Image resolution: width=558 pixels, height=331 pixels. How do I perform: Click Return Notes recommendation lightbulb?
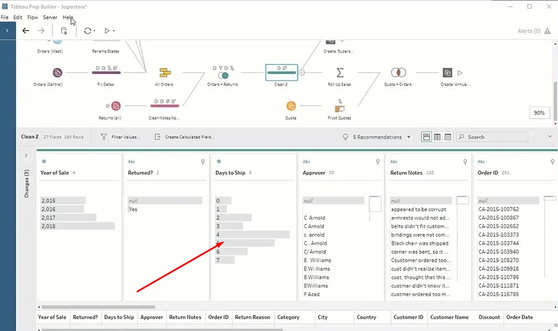pos(465,162)
